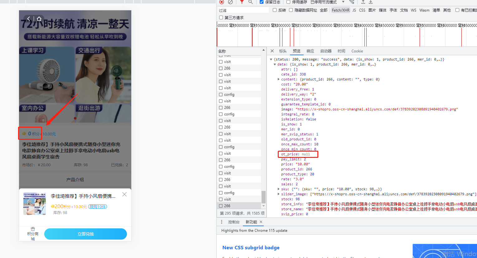Viewport: 477px width, 258px height.
Task: Switch to the 标头 tab
Action: point(283,51)
